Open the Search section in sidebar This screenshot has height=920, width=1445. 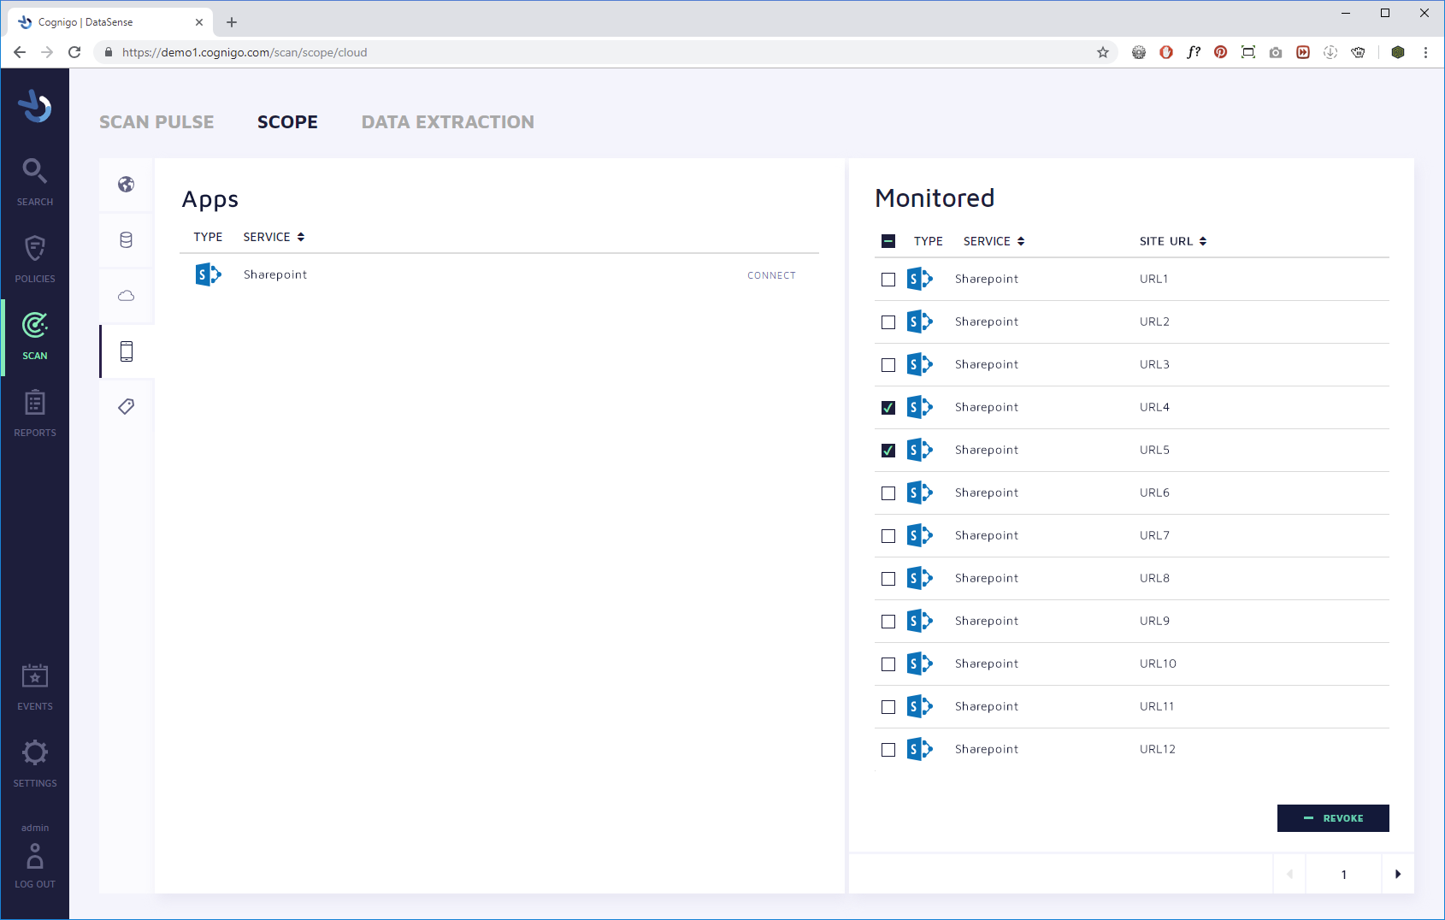coord(35,180)
